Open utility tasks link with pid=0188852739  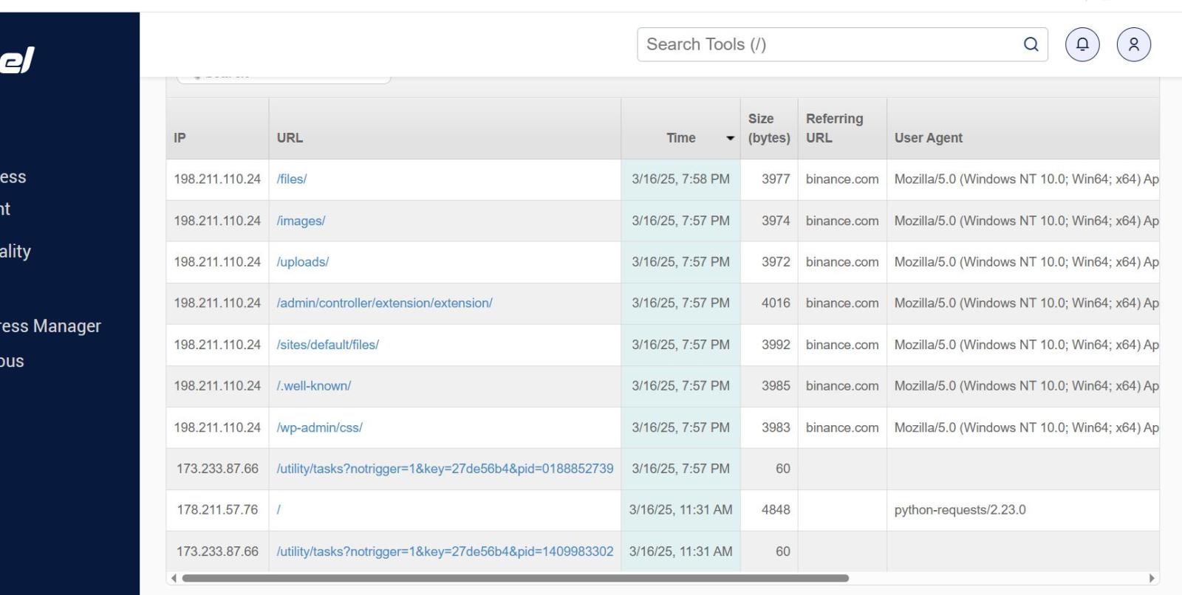[x=445, y=469]
